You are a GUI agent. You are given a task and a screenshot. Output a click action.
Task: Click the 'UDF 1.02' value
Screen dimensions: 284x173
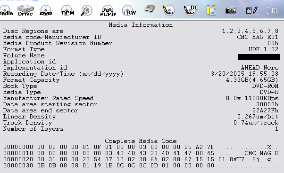tap(263, 49)
